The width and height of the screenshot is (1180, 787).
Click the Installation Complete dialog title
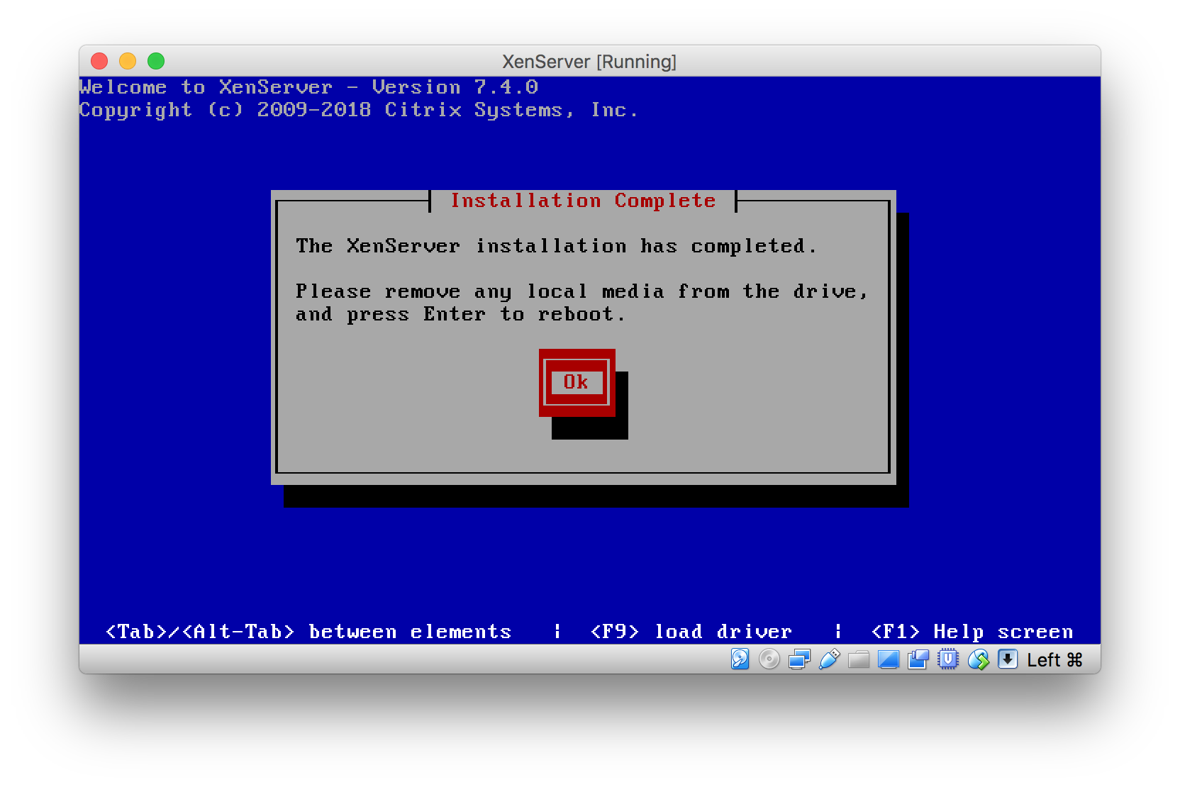pos(583,201)
